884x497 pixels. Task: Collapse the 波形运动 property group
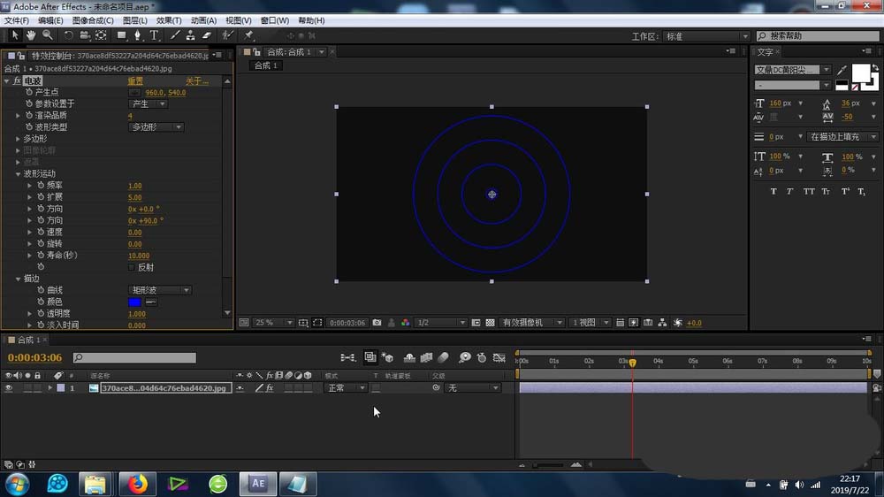(x=18, y=174)
